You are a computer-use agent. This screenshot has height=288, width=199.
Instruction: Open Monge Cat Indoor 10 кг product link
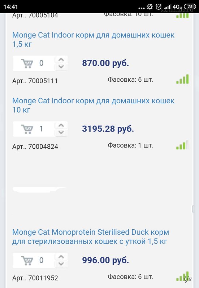pyautogui.click(x=93, y=105)
